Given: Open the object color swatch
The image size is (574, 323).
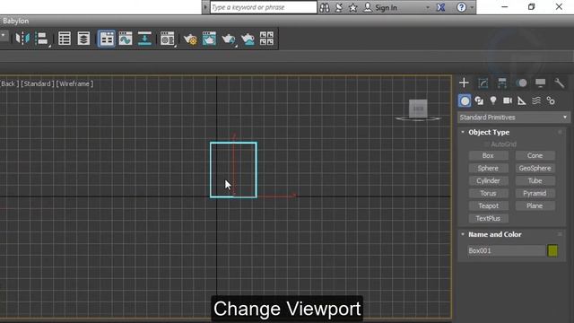Looking at the screenshot, I should (x=552, y=250).
